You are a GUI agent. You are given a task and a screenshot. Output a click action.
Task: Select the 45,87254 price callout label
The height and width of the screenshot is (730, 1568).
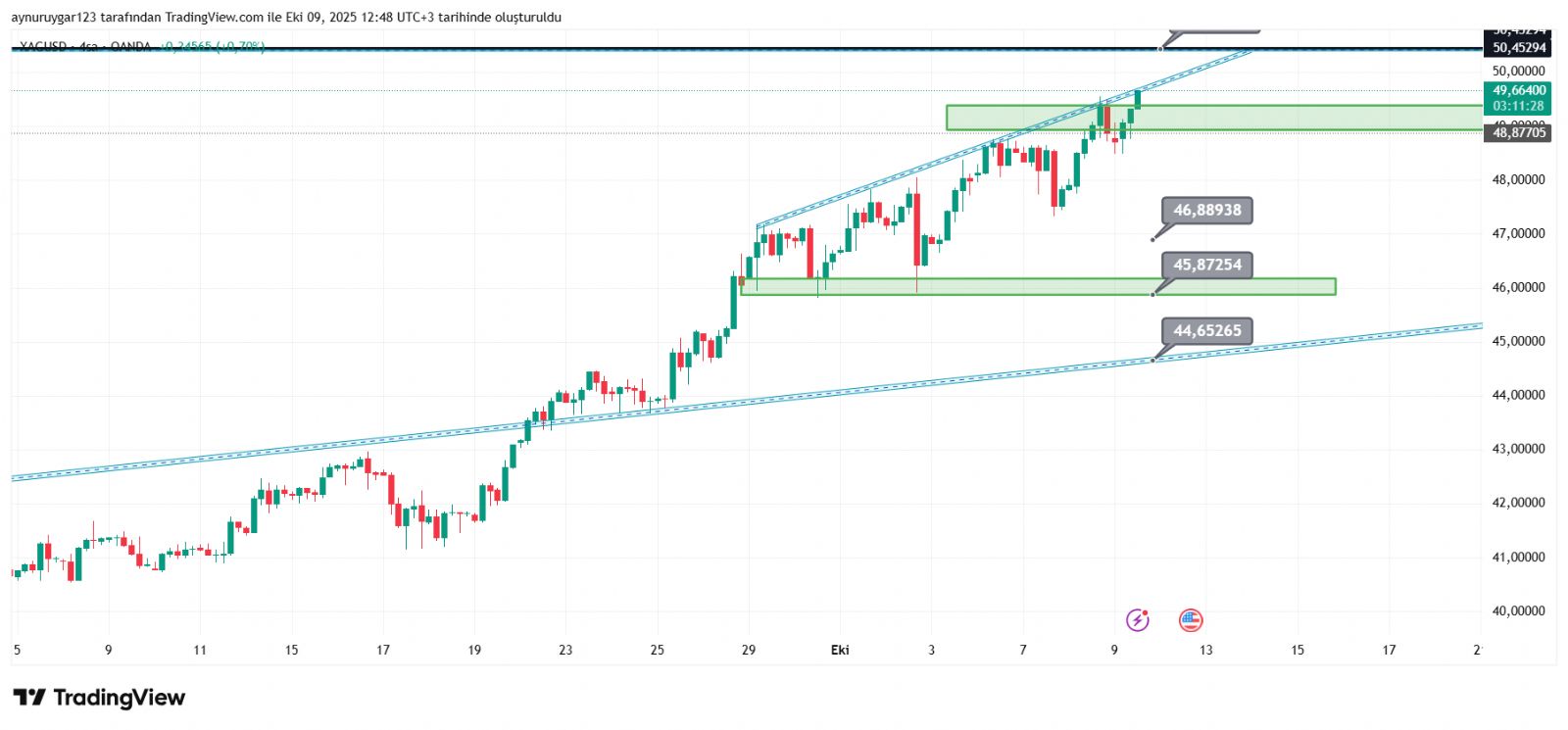click(1206, 265)
